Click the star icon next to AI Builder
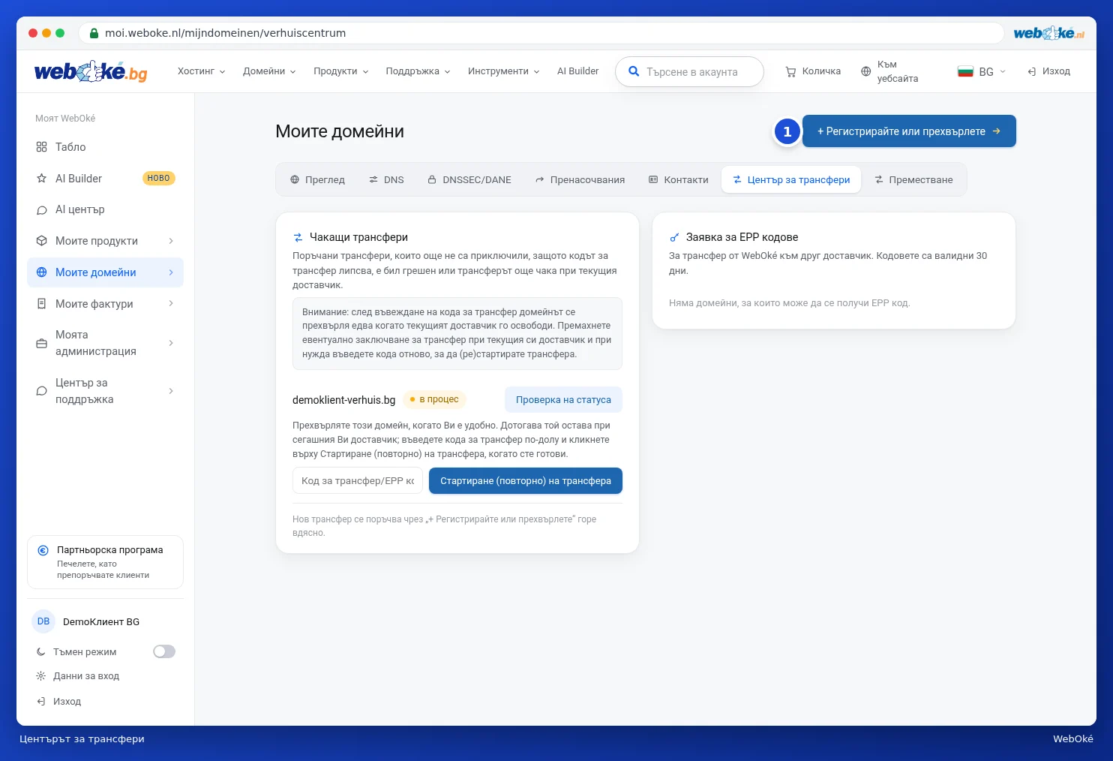The width and height of the screenshot is (1113, 761). [42, 179]
